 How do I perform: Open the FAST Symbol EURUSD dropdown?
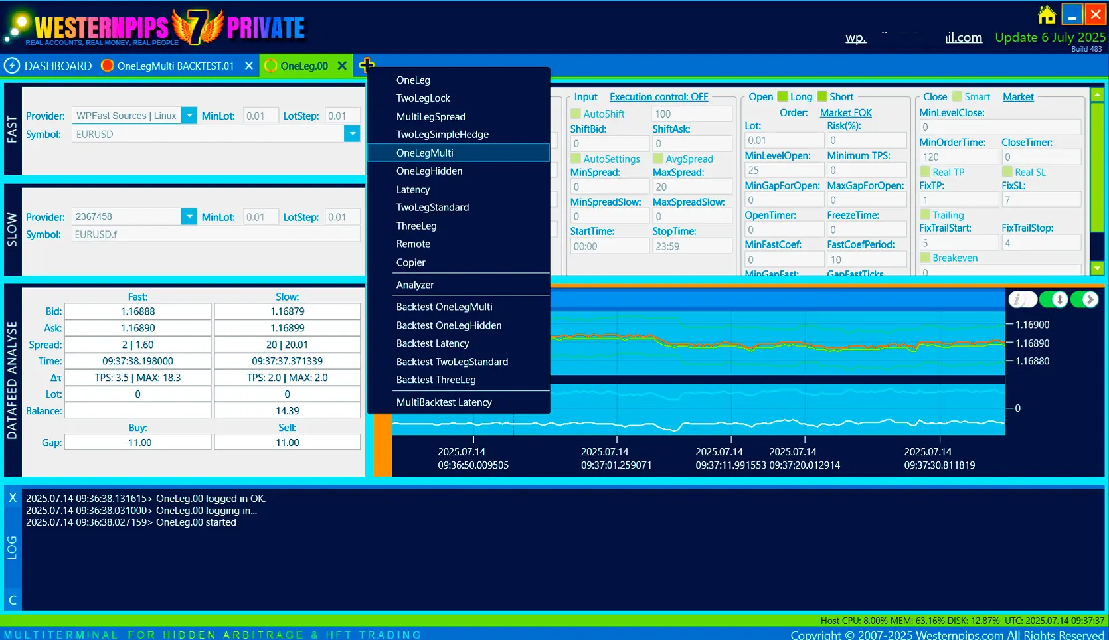click(352, 134)
